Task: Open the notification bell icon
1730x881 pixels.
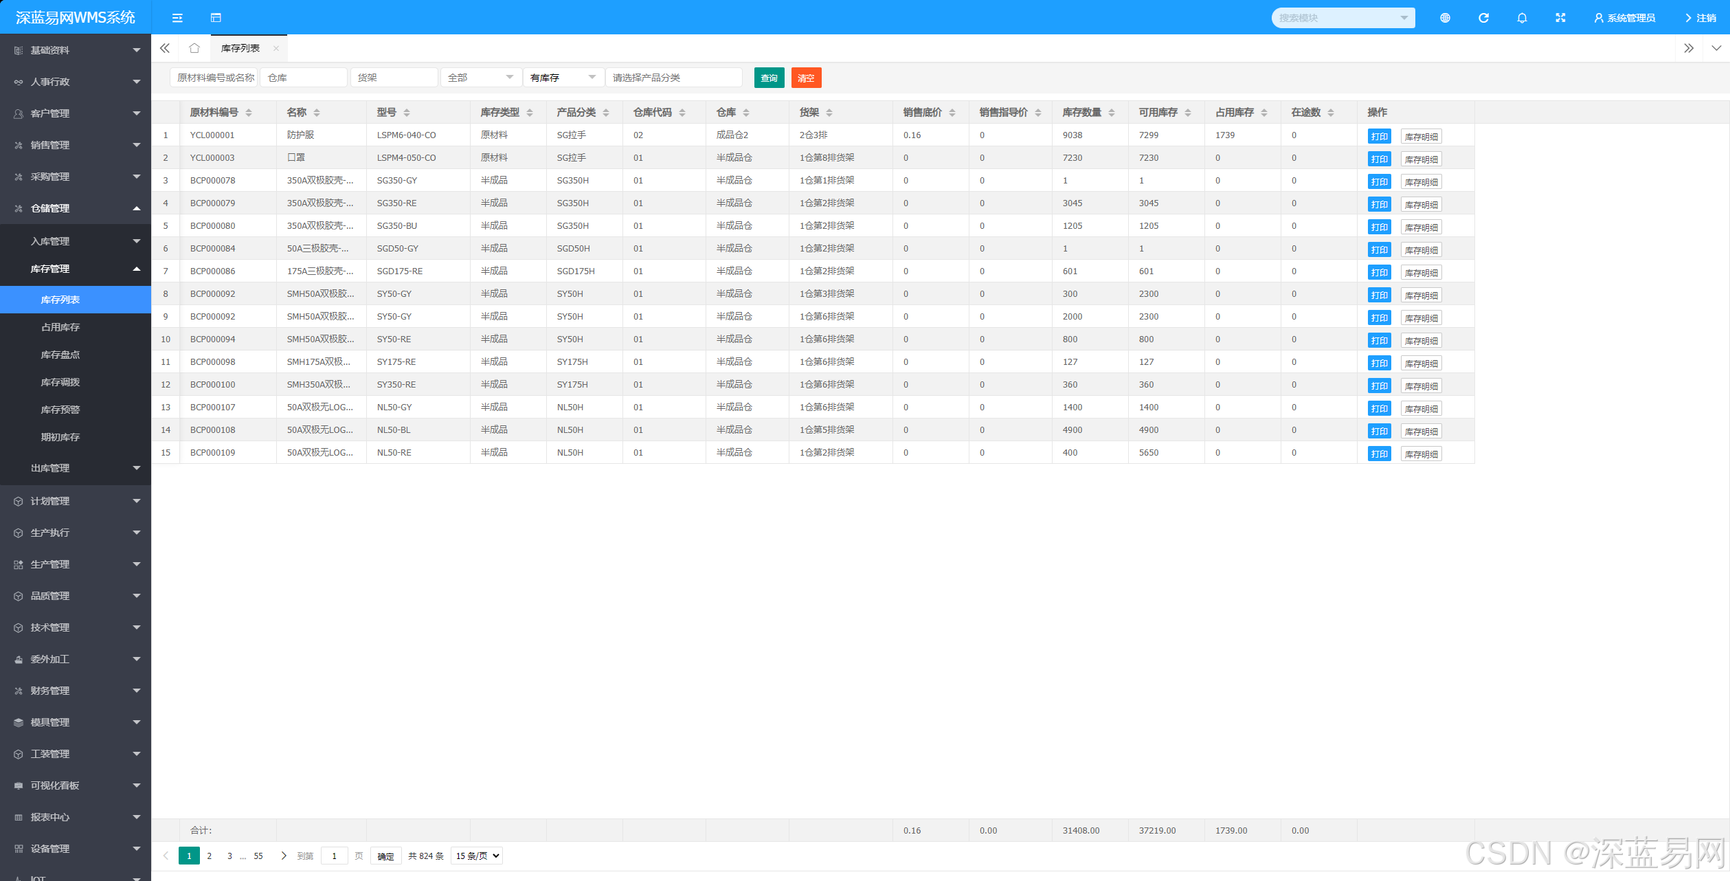Action: tap(1522, 18)
